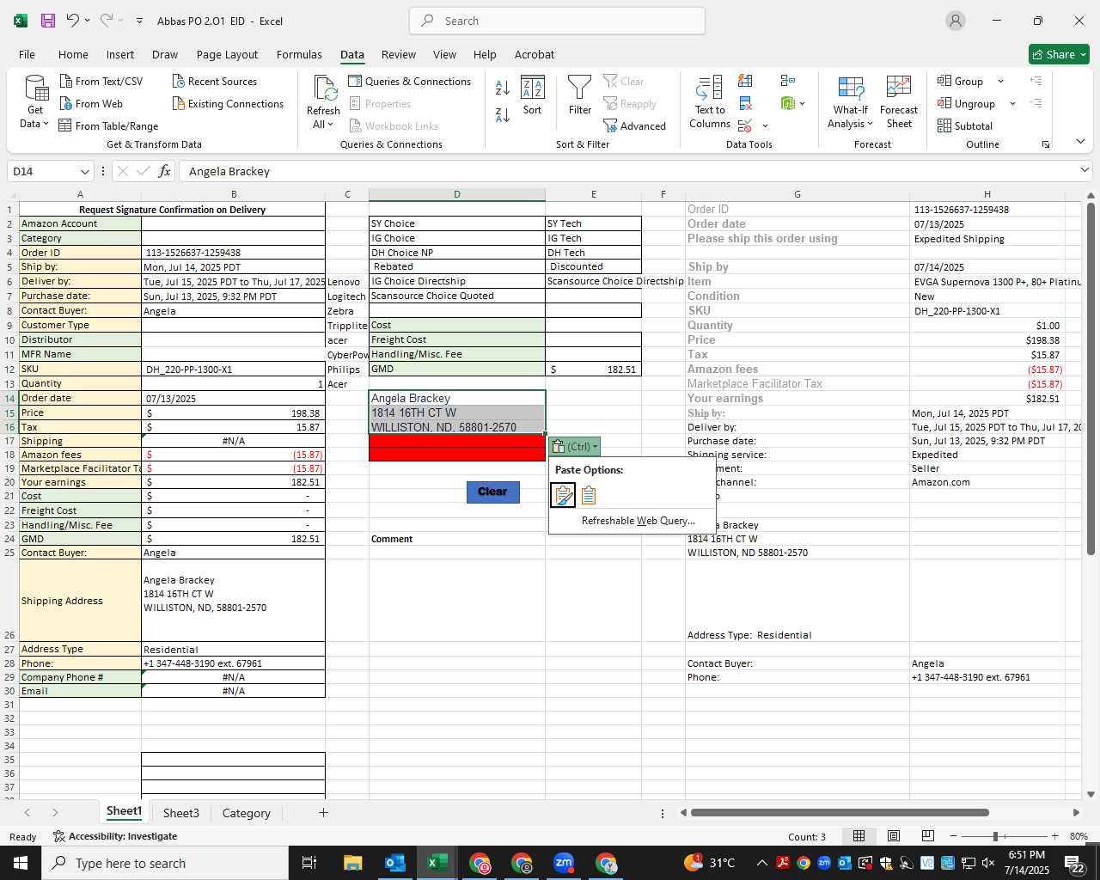Switch to Sheet3 tab
Viewport: 1100px width, 880px height.
(x=181, y=813)
